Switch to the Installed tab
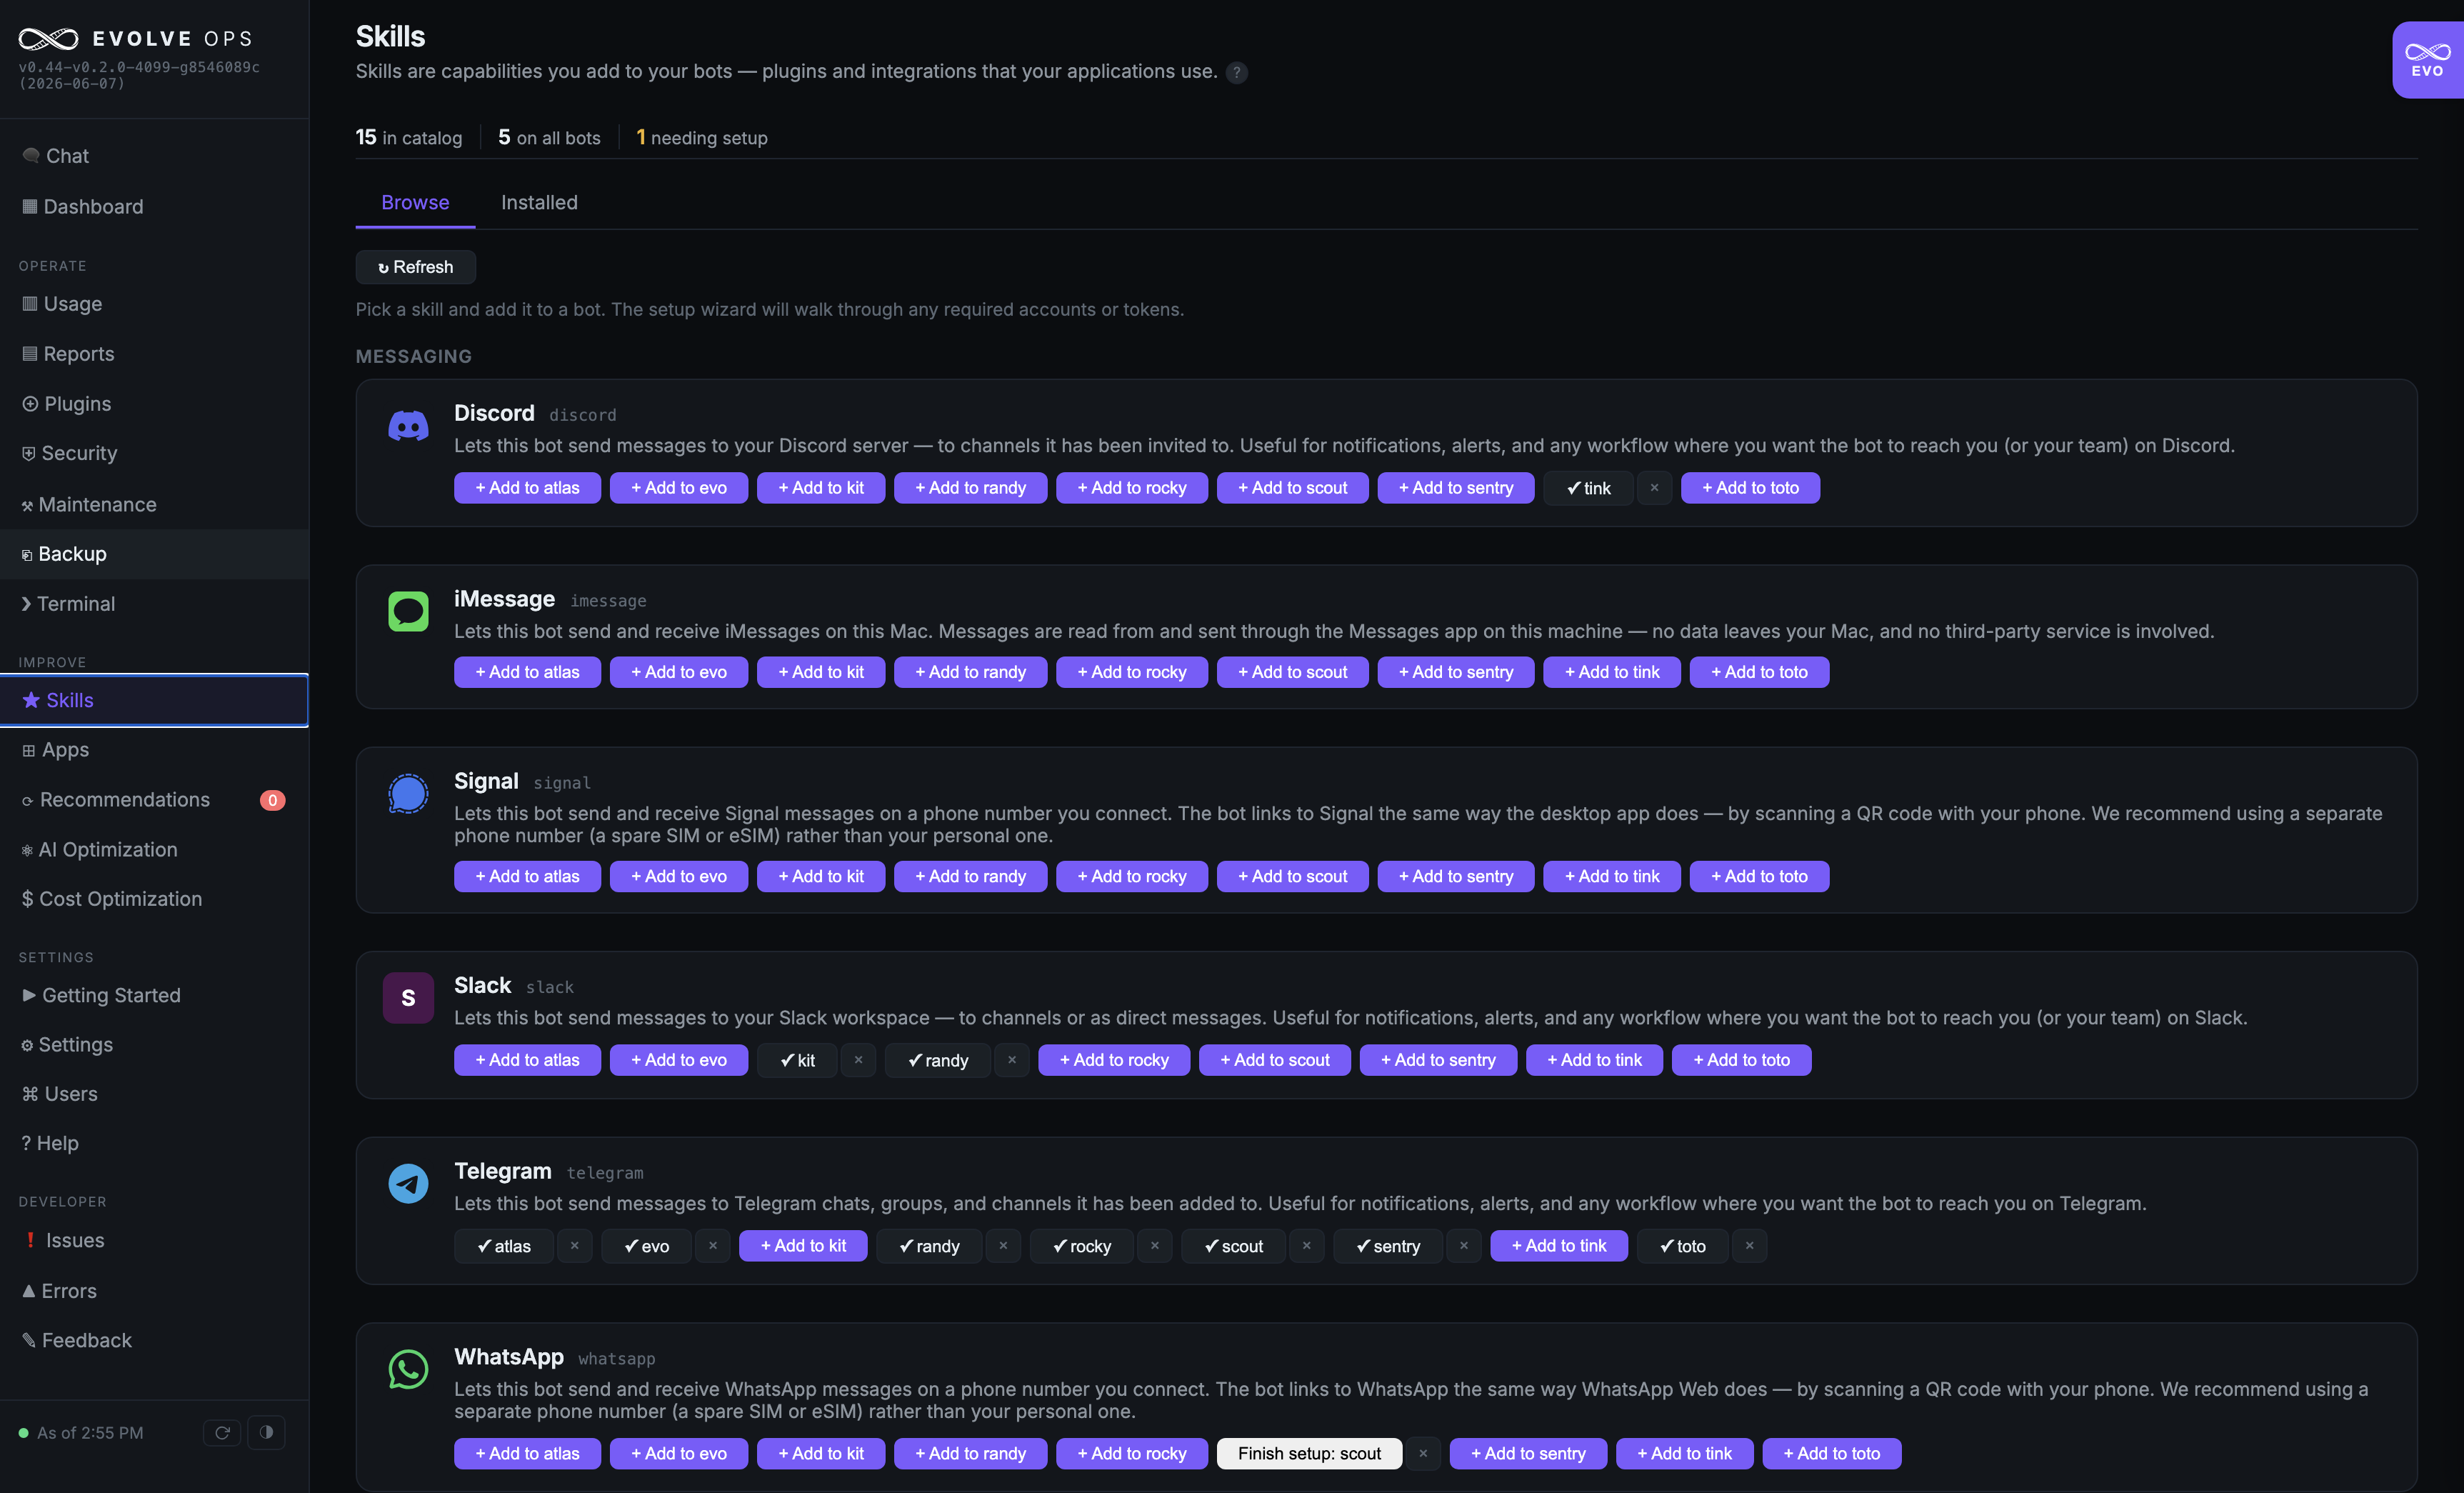The height and width of the screenshot is (1493, 2464). 539,202
